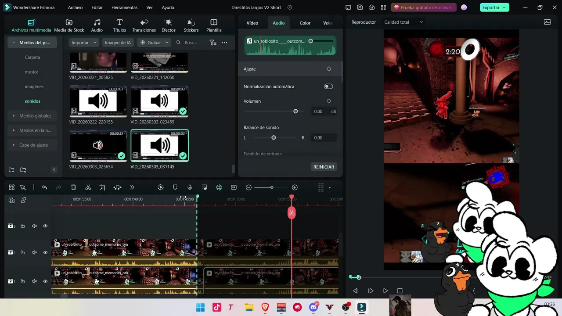Expand the Capa de ajuste tree item
562x316 pixels.
tap(14, 145)
